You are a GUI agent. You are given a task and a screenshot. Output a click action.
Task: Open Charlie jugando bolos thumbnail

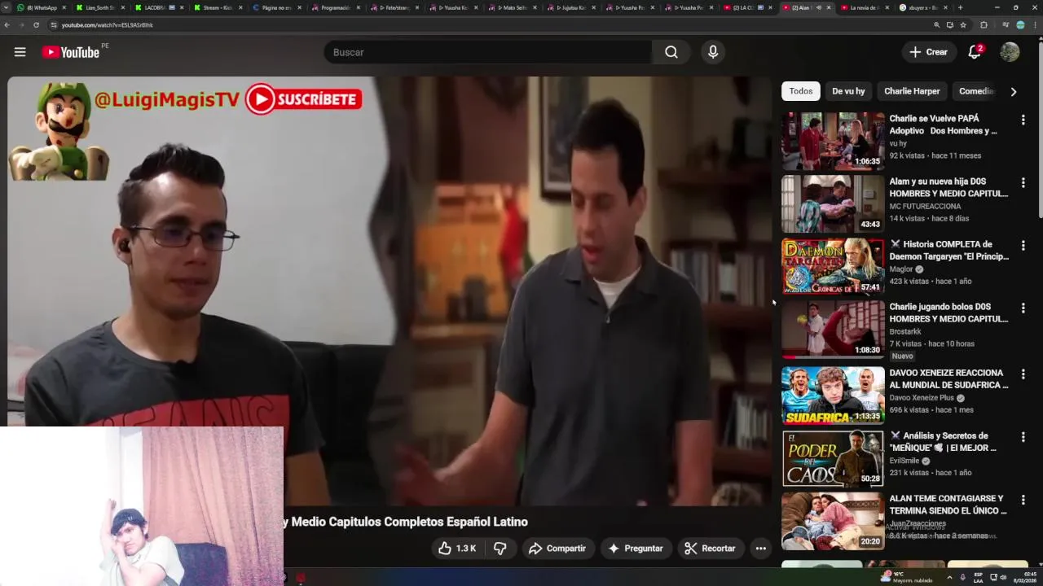tap(833, 330)
